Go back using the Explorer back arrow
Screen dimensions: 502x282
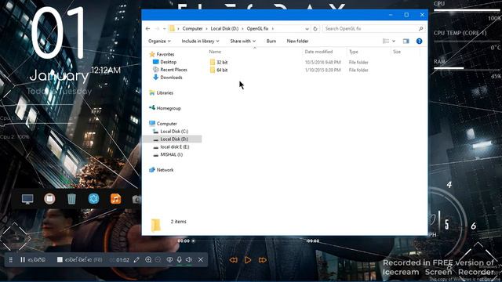click(147, 28)
